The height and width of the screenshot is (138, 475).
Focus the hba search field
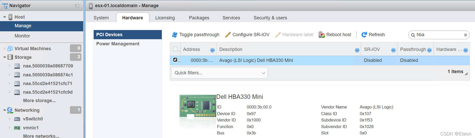(x=439, y=35)
